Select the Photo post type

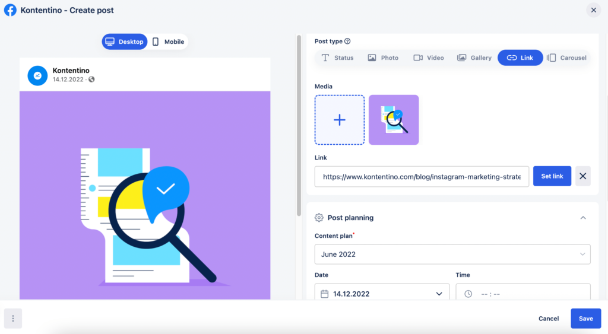(383, 58)
